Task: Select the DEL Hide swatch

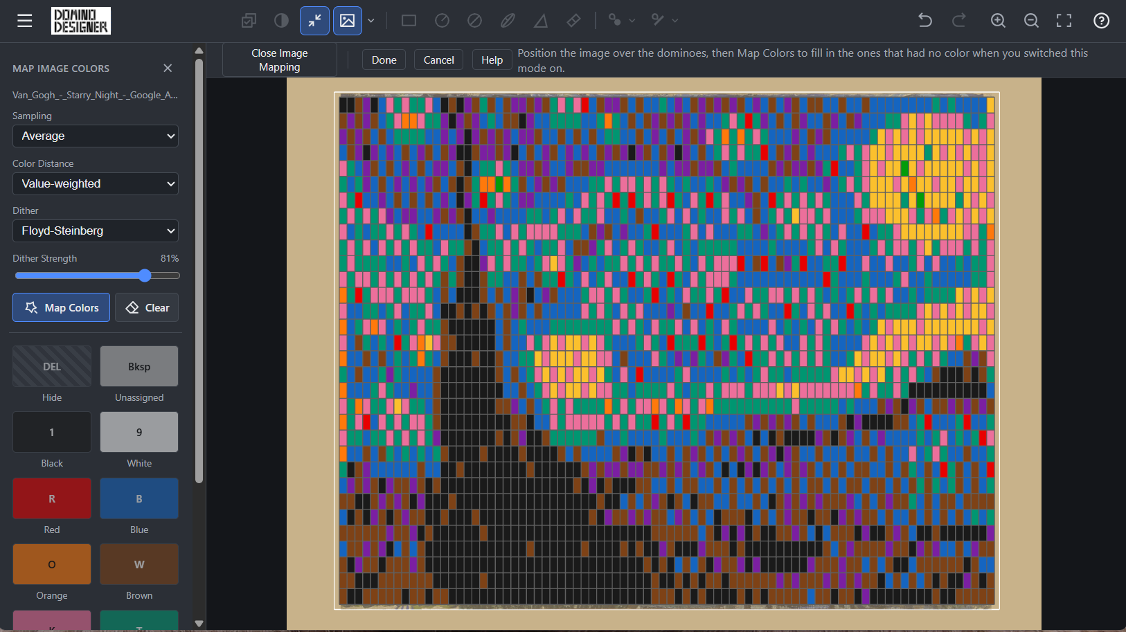Action: pyautogui.click(x=52, y=366)
